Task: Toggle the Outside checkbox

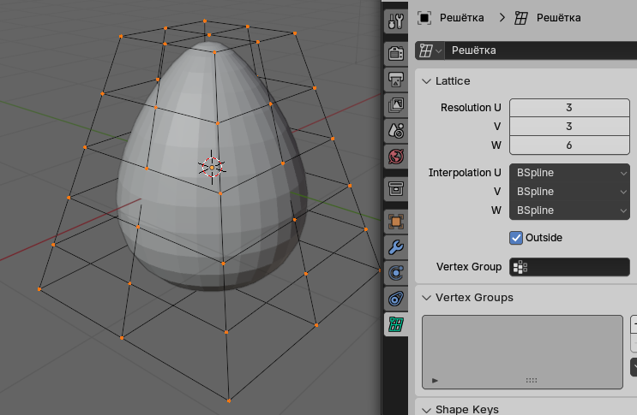Action: click(516, 238)
